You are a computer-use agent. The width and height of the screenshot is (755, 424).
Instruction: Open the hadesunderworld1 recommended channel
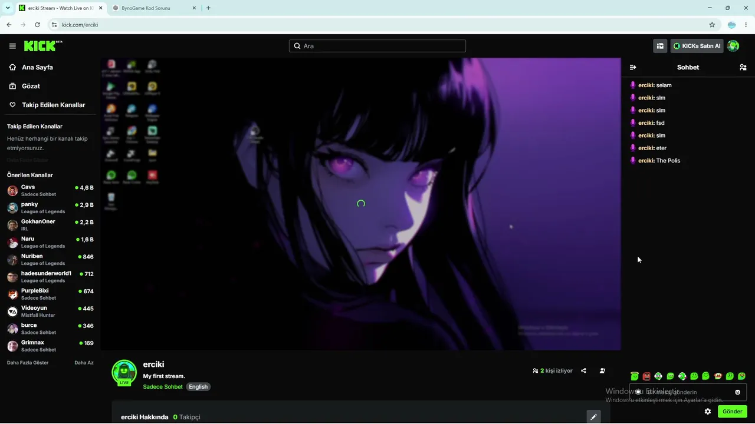pyautogui.click(x=50, y=276)
